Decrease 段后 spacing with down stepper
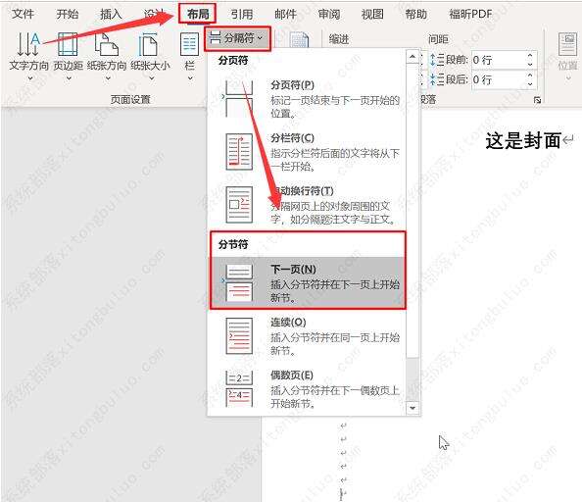The image size is (582, 502). point(530,84)
